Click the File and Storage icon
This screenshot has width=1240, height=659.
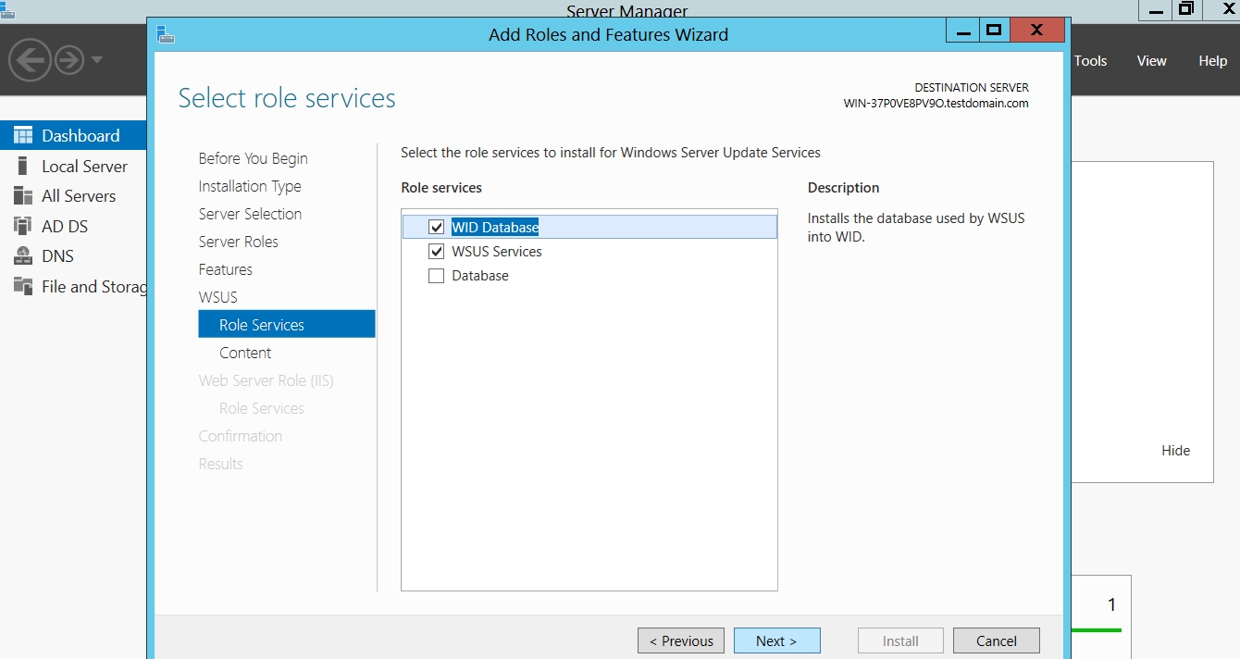pos(23,287)
